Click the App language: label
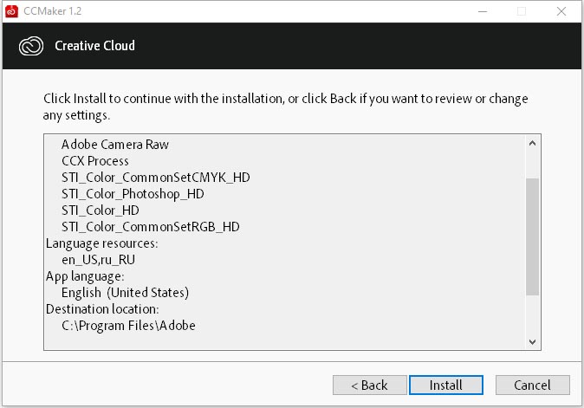Viewport: 584px width, 408px height. point(85,276)
